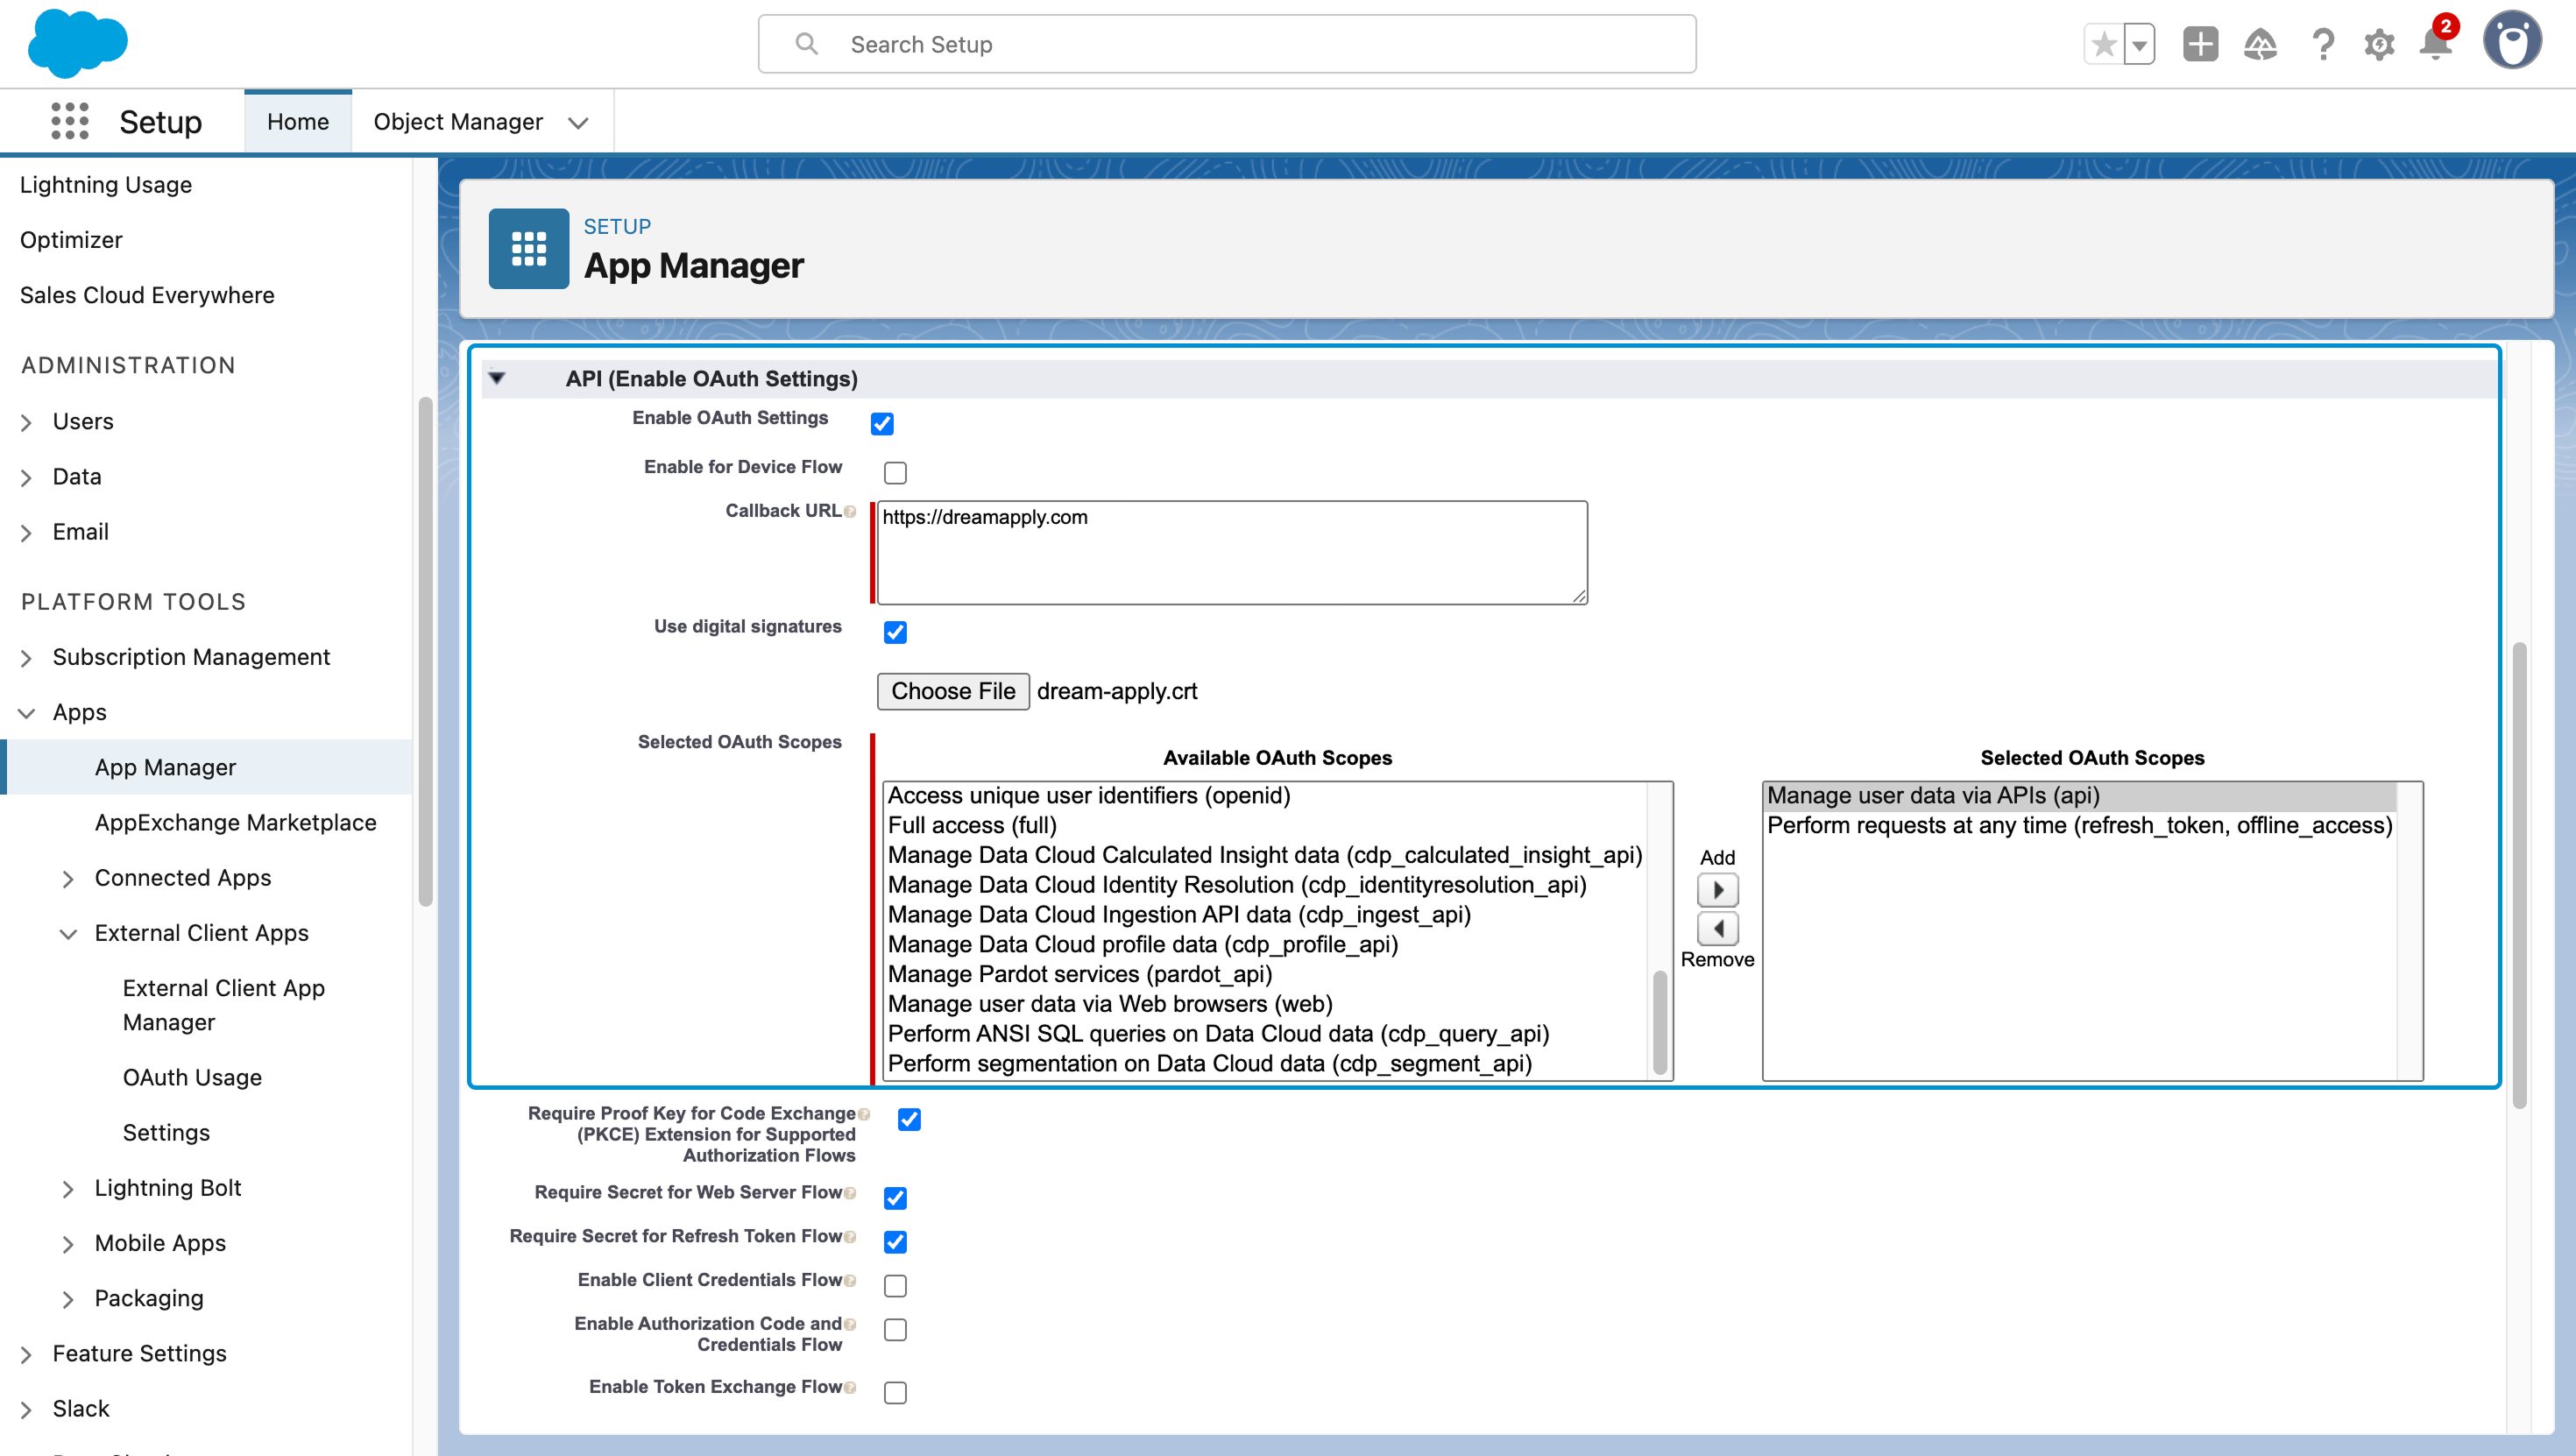Open Lightning Usage link
The height and width of the screenshot is (1456, 2576).
106,184
